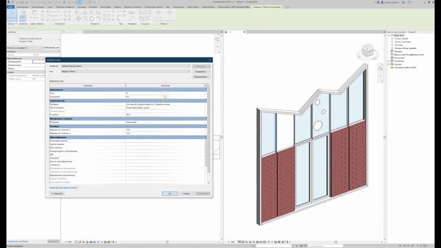The image size is (441, 248).
Task: Expand the Семейства node in Project Browser
Action: [x=389, y=61]
